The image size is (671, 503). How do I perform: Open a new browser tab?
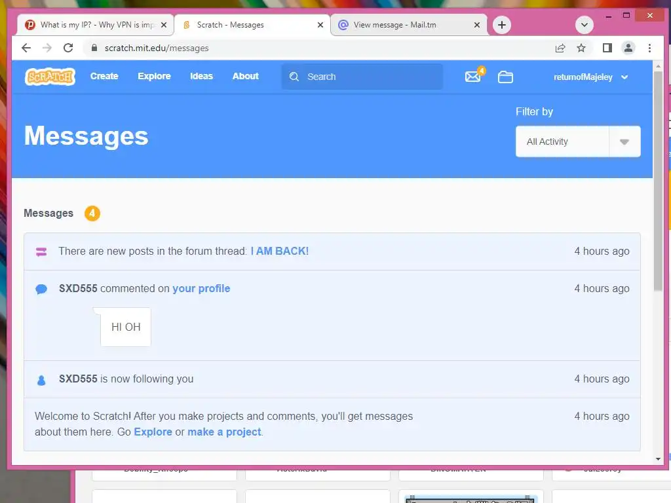click(502, 25)
